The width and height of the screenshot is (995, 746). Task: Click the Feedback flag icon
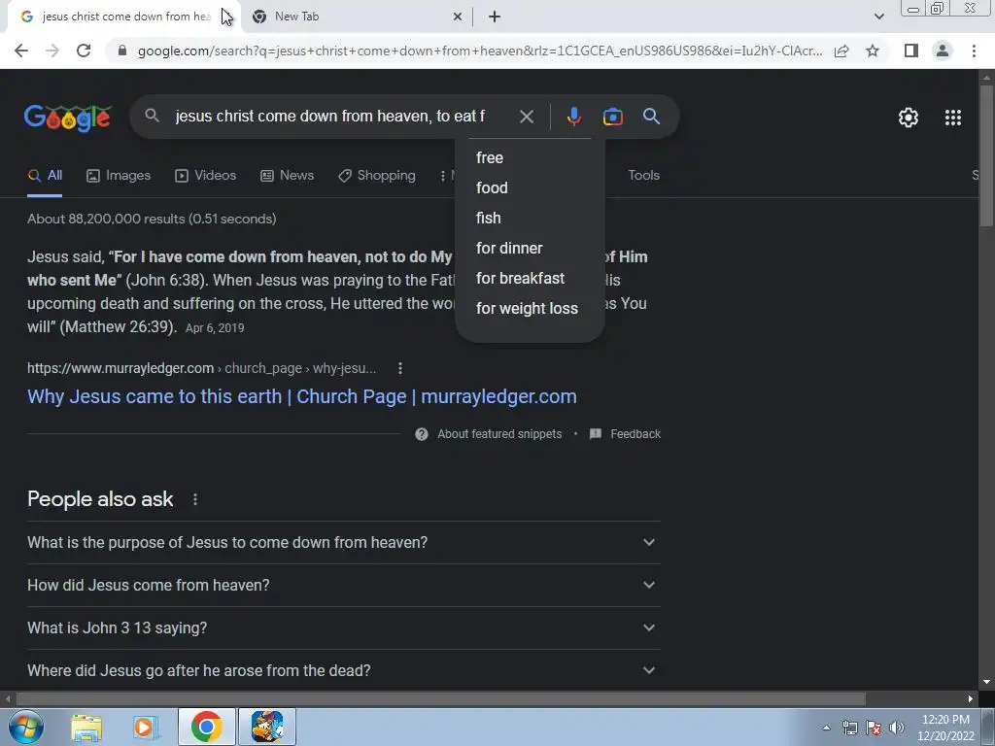(x=596, y=434)
